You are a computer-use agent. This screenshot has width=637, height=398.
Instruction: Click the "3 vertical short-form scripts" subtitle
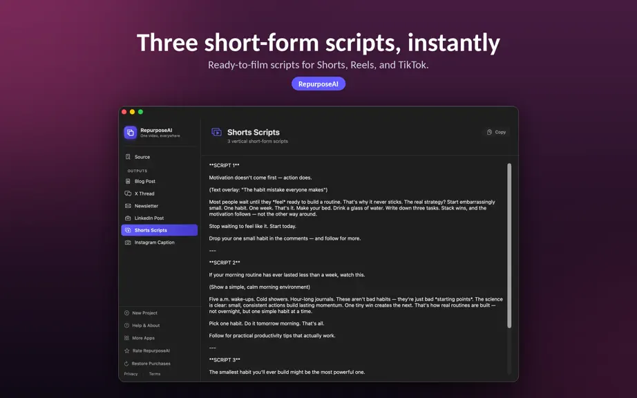tap(258, 142)
